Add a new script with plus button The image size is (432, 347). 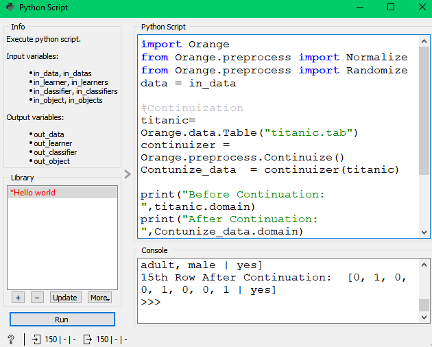19,298
